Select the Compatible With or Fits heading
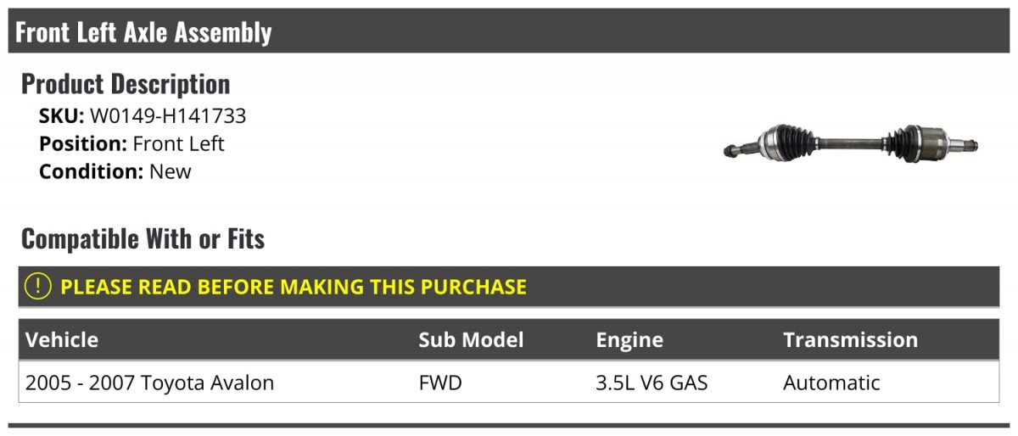Image resolution: width=1018 pixels, height=436 pixels. (143, 239)
